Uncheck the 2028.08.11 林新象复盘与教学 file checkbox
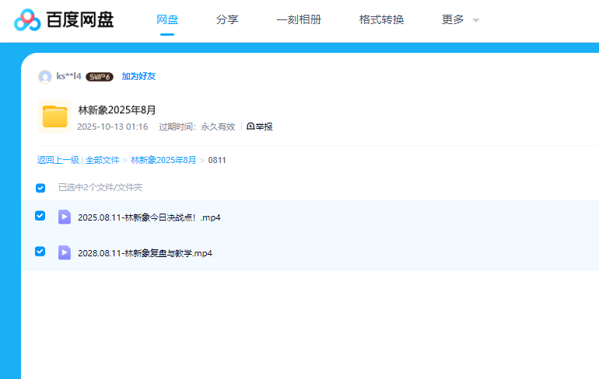This screenshot has height=379, width=599. 40,252
